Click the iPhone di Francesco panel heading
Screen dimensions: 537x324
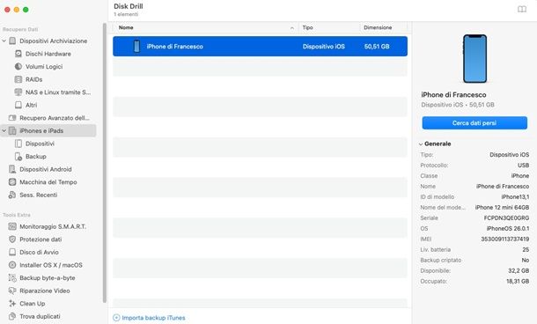click(x=453, y=95)
